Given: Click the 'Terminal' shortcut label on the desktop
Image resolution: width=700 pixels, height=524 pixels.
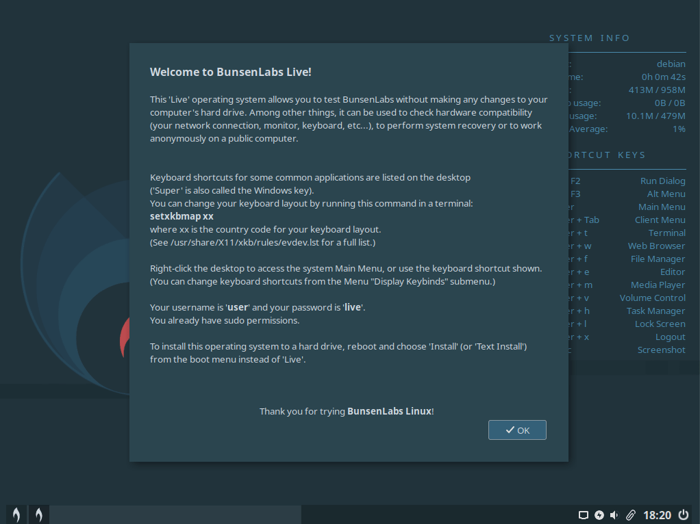Looking at the screenshot, I should (666, 233).
